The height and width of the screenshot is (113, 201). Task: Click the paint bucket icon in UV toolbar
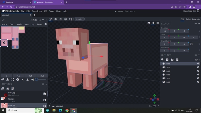tap(8, 79)
